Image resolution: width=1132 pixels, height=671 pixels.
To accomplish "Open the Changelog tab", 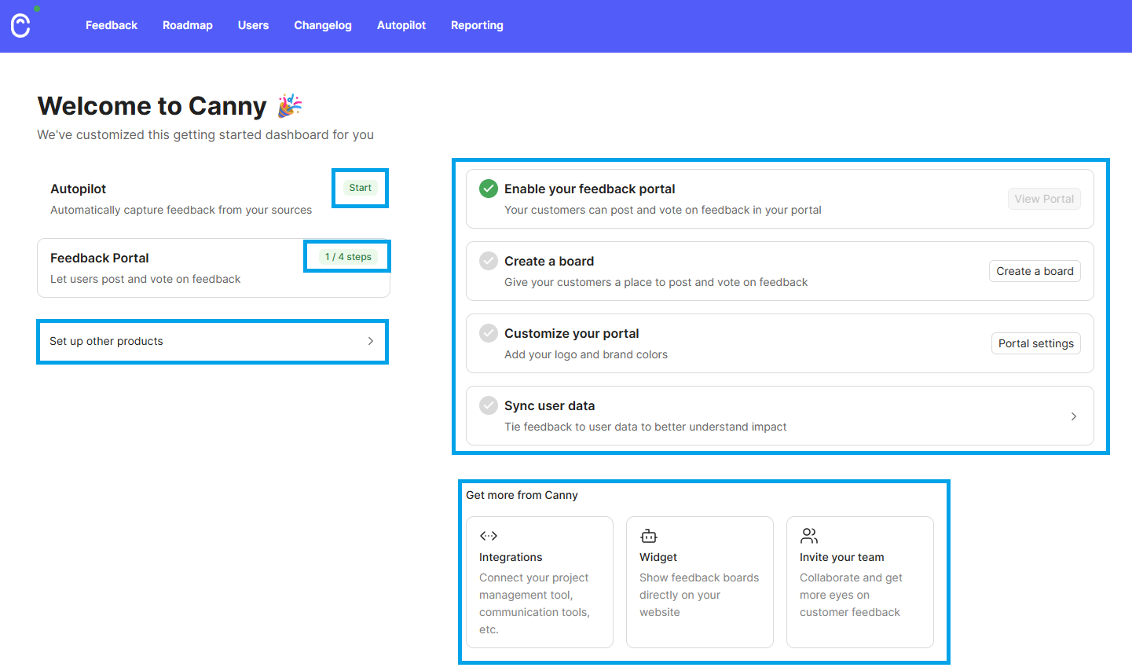I will pos(323,25).
